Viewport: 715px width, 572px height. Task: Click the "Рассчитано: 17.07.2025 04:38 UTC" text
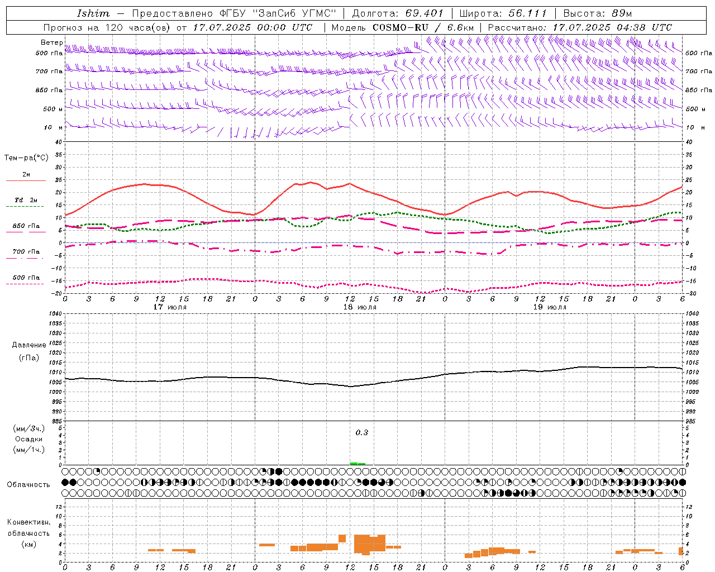pos(580,27)
